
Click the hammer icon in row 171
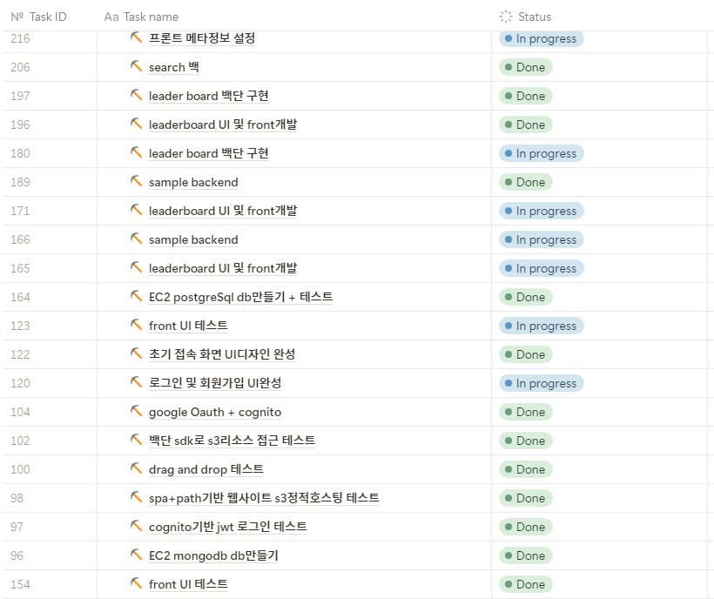[x=136, y=210]
